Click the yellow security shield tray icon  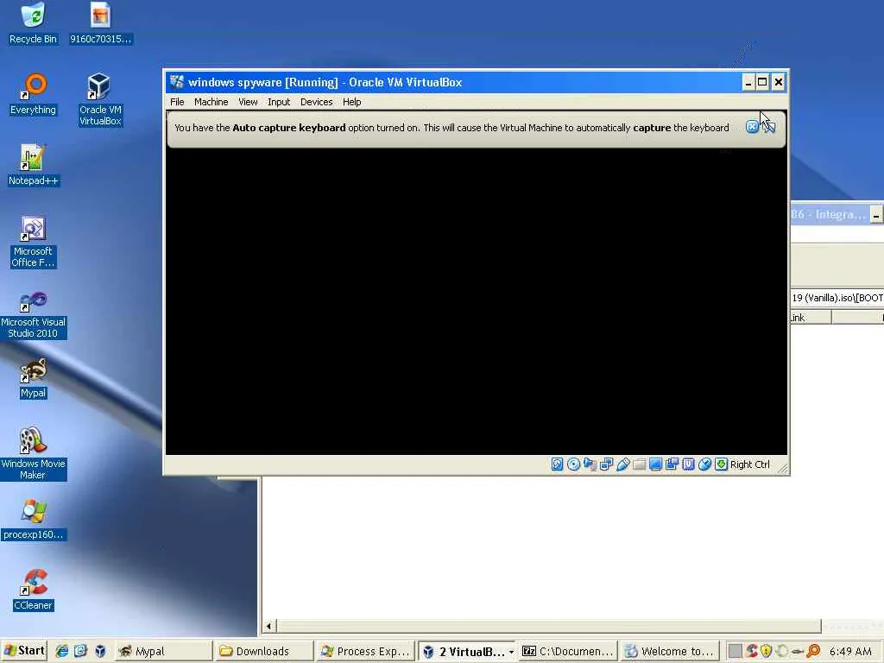(x=766, y=651)
